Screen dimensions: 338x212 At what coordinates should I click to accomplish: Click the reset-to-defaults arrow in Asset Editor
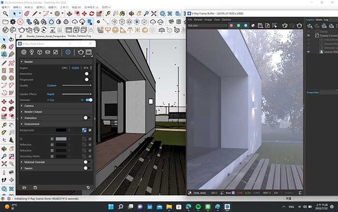[x=88, y=187]
